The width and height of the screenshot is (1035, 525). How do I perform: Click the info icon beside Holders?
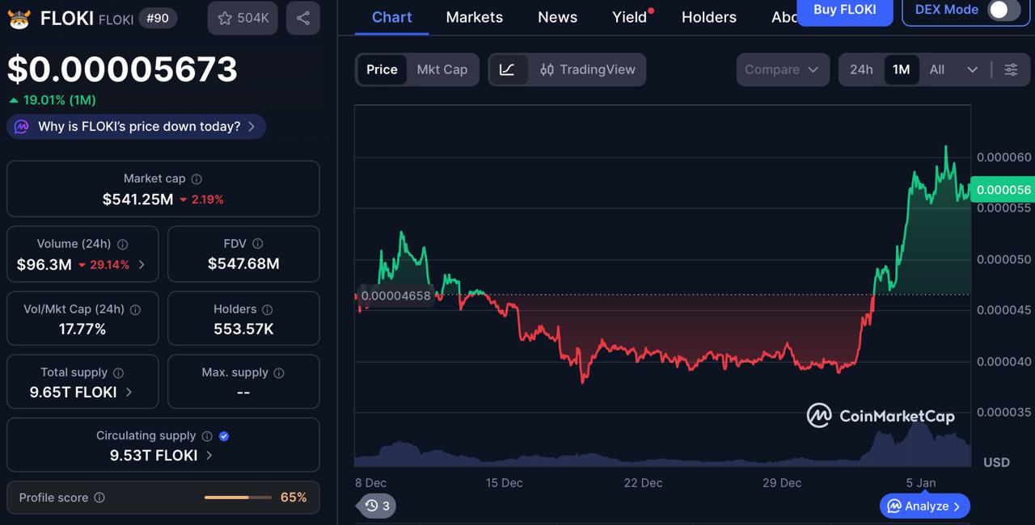[268, 309]
